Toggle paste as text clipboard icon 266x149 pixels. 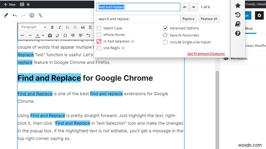coord(50,36)
